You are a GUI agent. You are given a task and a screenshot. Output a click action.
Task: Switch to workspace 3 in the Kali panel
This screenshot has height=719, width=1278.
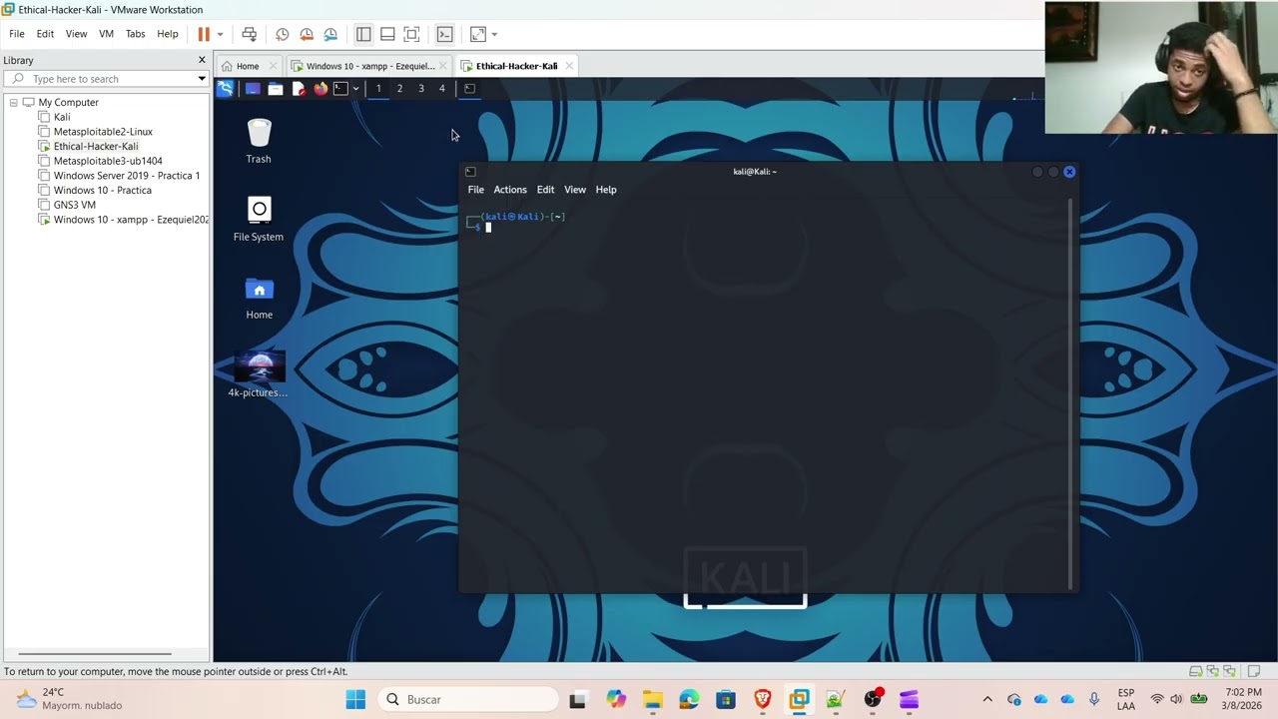pyautogui.click(x=421, y=89)
